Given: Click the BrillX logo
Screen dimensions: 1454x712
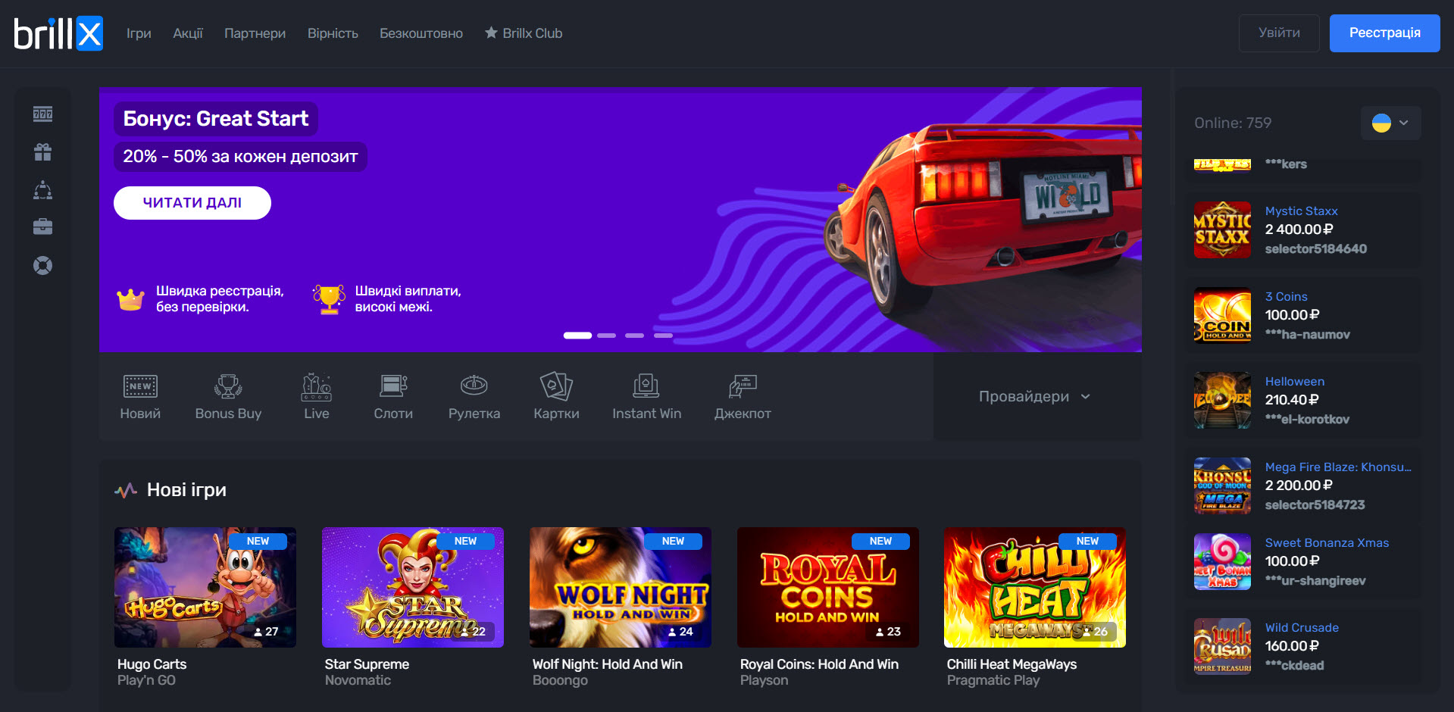Looking at the screenshot, I should tap(58, 33).
